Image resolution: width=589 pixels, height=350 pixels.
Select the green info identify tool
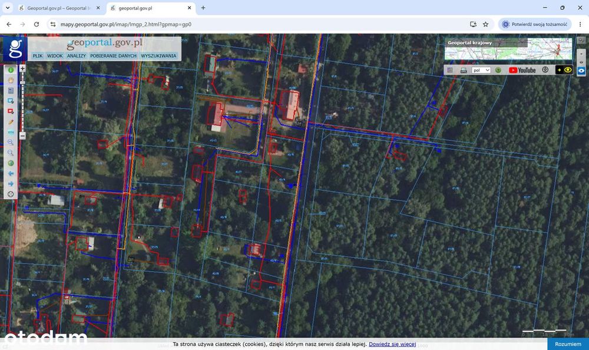11,70
